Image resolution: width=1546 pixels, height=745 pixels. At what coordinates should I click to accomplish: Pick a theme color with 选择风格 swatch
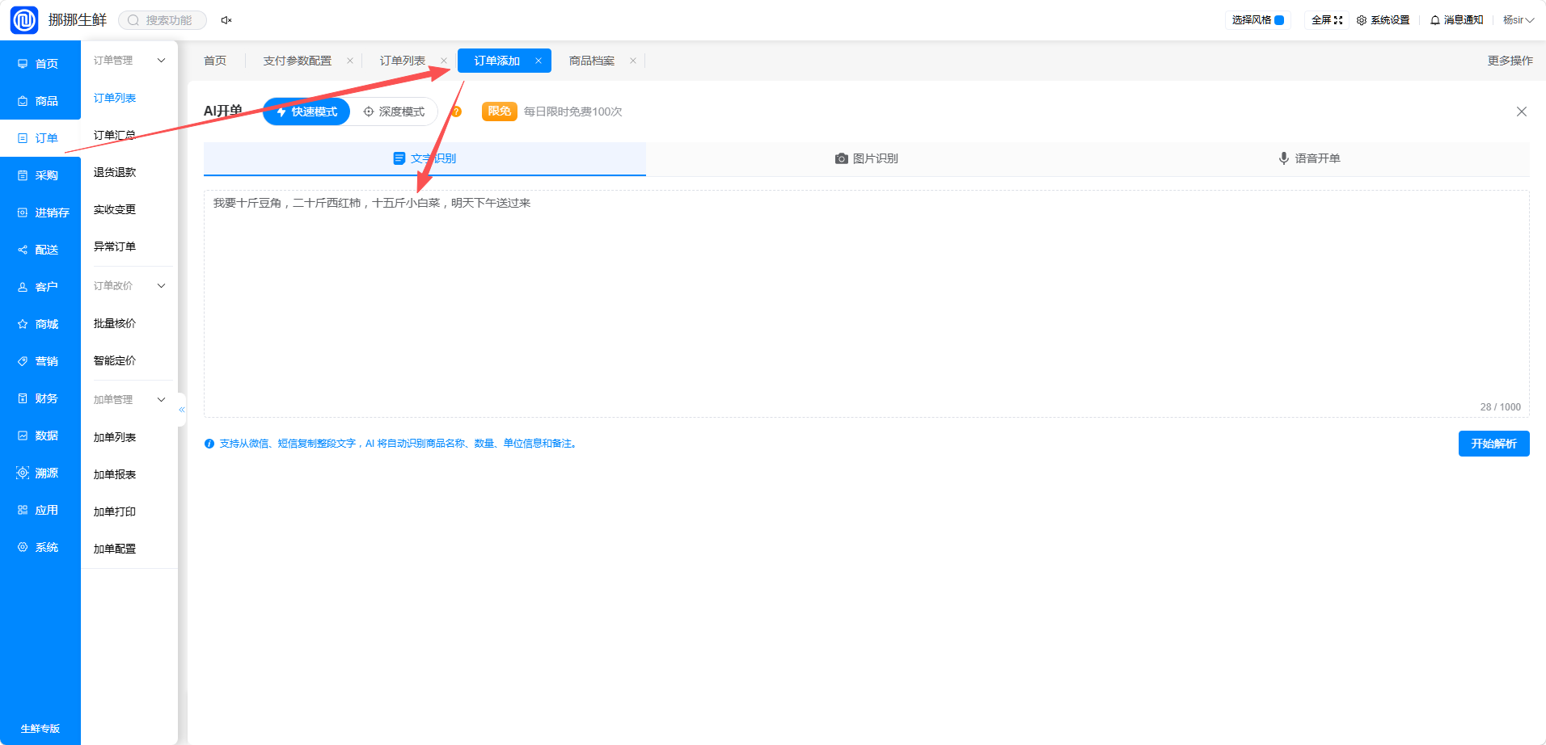(x=1279, y=20)
